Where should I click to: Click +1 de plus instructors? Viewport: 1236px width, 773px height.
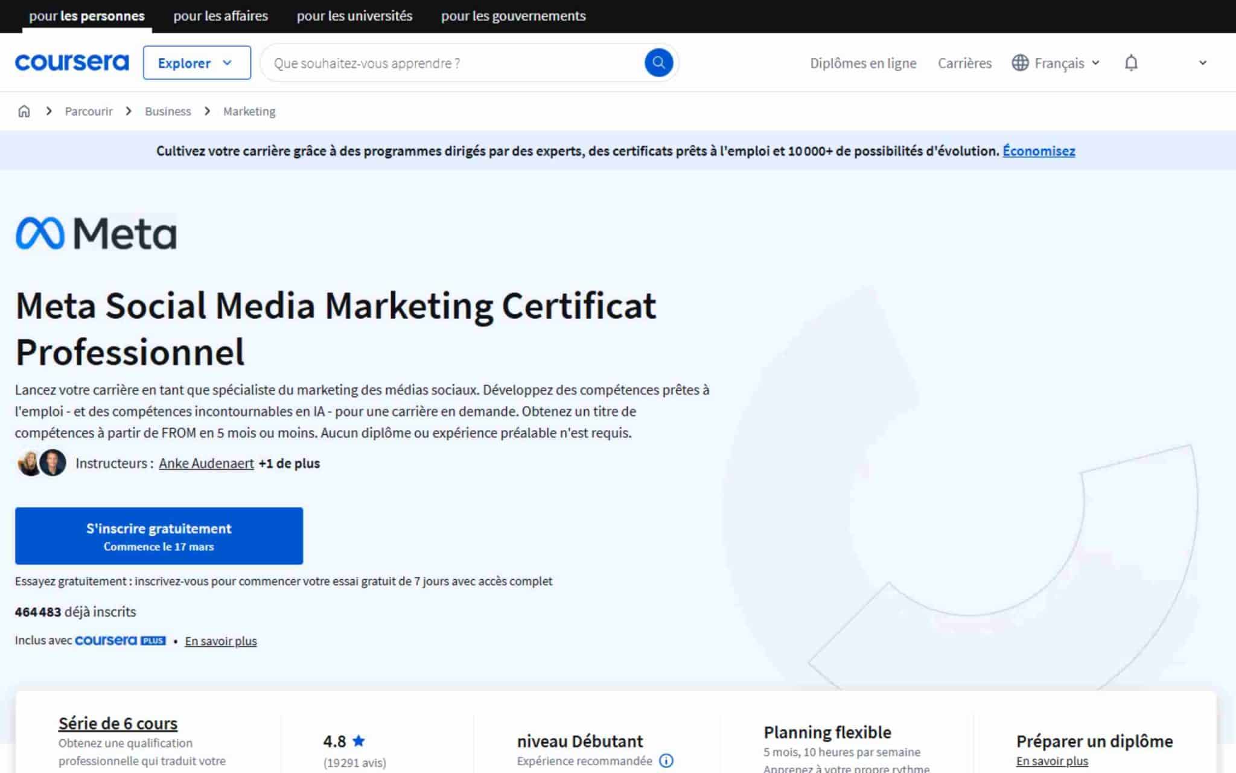pos(289,463)
